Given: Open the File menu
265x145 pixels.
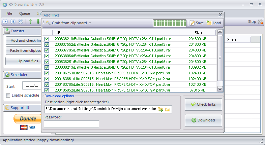Looking at the screenshot, I should tap(9, 13).
